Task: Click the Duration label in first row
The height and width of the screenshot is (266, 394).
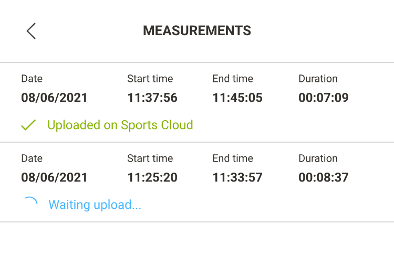Action: coord(318,79)
